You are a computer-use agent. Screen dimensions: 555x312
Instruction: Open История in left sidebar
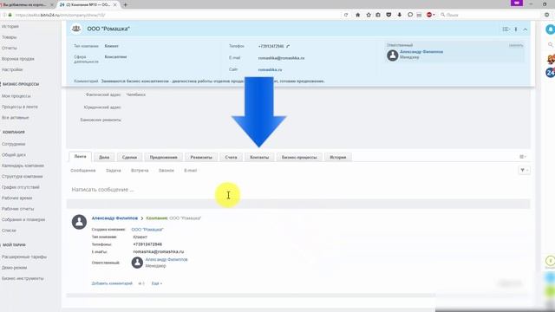pos(10,27)
